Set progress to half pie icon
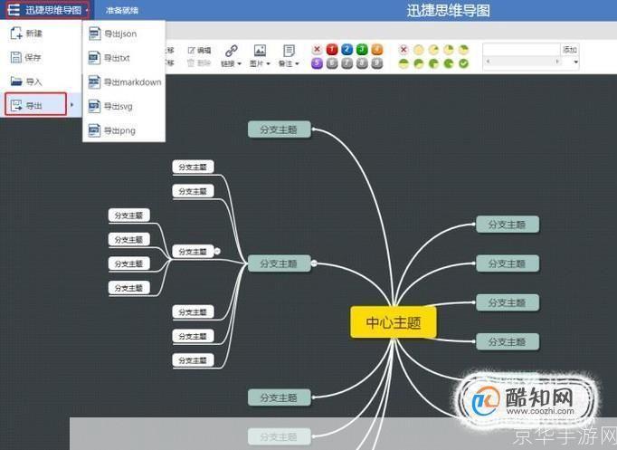The height and width of the screenshot is (450, 617). (x=403, y=63)
